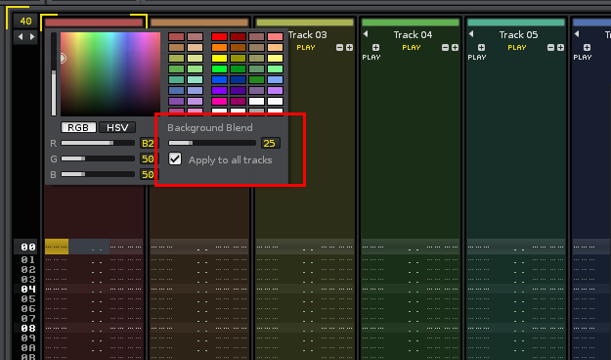The height and width of the screenshot is (360, 611).
Task: Collapse Track 04 with its header arrow
Action: click(366, 34)
